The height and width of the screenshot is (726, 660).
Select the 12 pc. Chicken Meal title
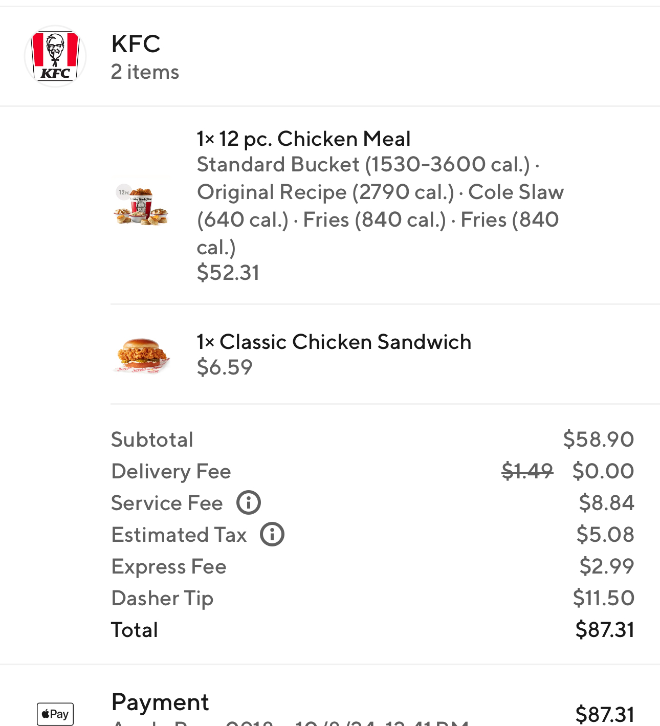coord(303,139)
